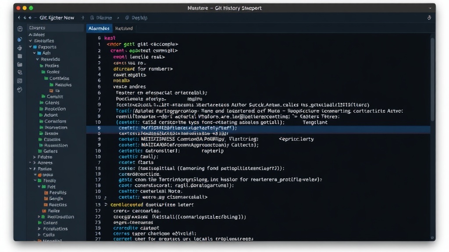Click the green folder icon beside 'Combios'
This screenshot has width=449, height=252.
point(46,78)
